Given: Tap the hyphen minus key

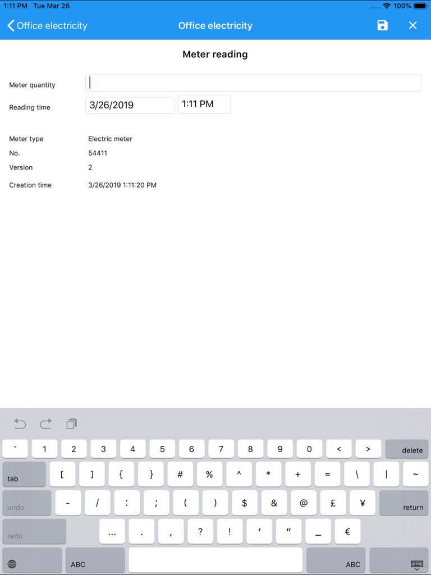Looking at the screenshot, I should (x=68, y=503).
